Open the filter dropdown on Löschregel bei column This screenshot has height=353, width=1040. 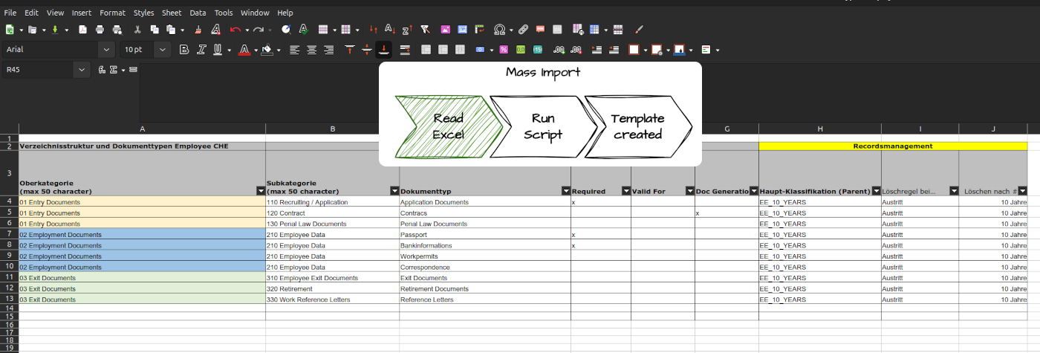[x=953, y=191]
